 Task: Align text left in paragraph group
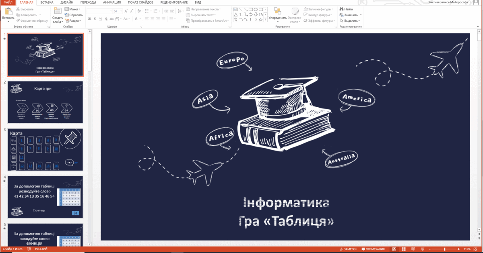[x=147, y=19]
